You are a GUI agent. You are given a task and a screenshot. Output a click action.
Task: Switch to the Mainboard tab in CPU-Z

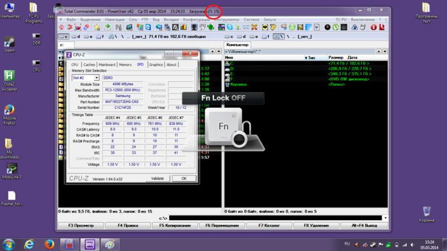point(107,65)
